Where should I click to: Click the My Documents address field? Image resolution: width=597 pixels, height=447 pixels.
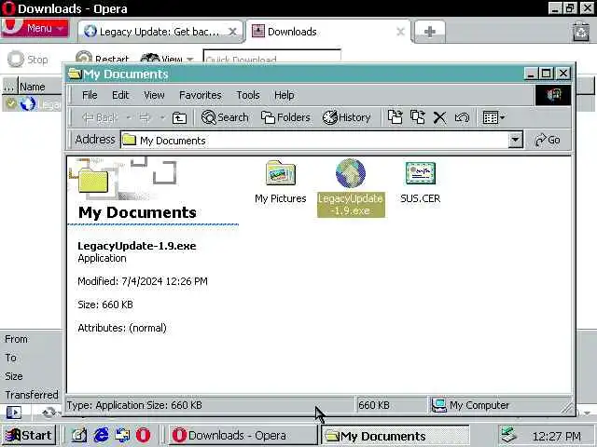(314, 141)
